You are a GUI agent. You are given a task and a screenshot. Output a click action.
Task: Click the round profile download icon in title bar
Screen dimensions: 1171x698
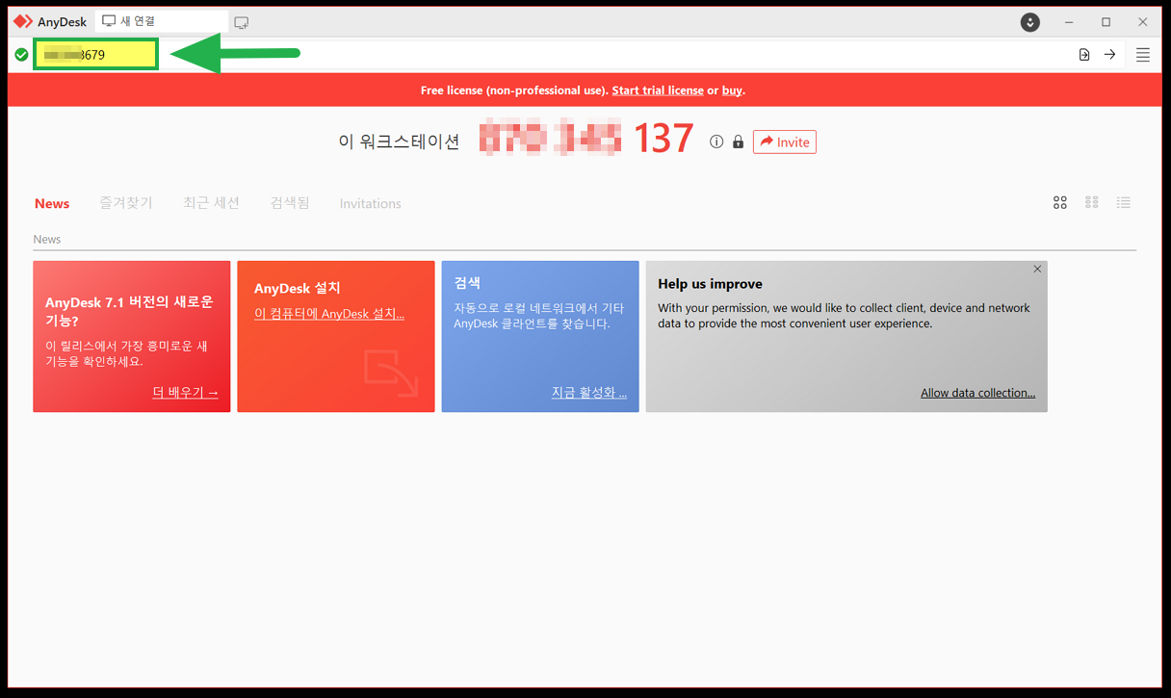[x=1030, y=22]
